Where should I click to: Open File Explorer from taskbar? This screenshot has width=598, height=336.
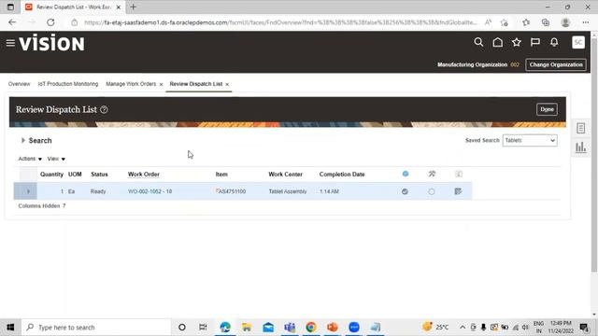[247, 328]
